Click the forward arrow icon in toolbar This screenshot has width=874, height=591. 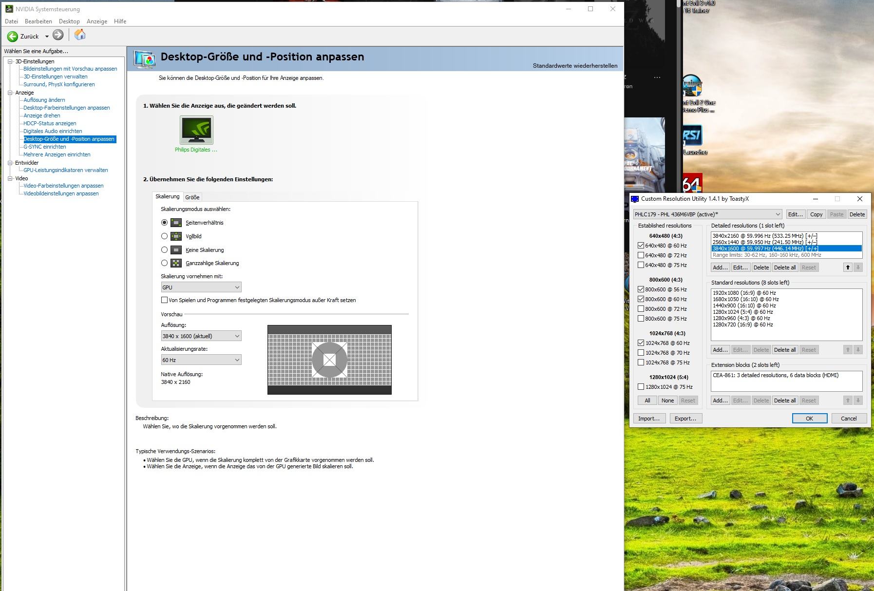pos(58,35)
